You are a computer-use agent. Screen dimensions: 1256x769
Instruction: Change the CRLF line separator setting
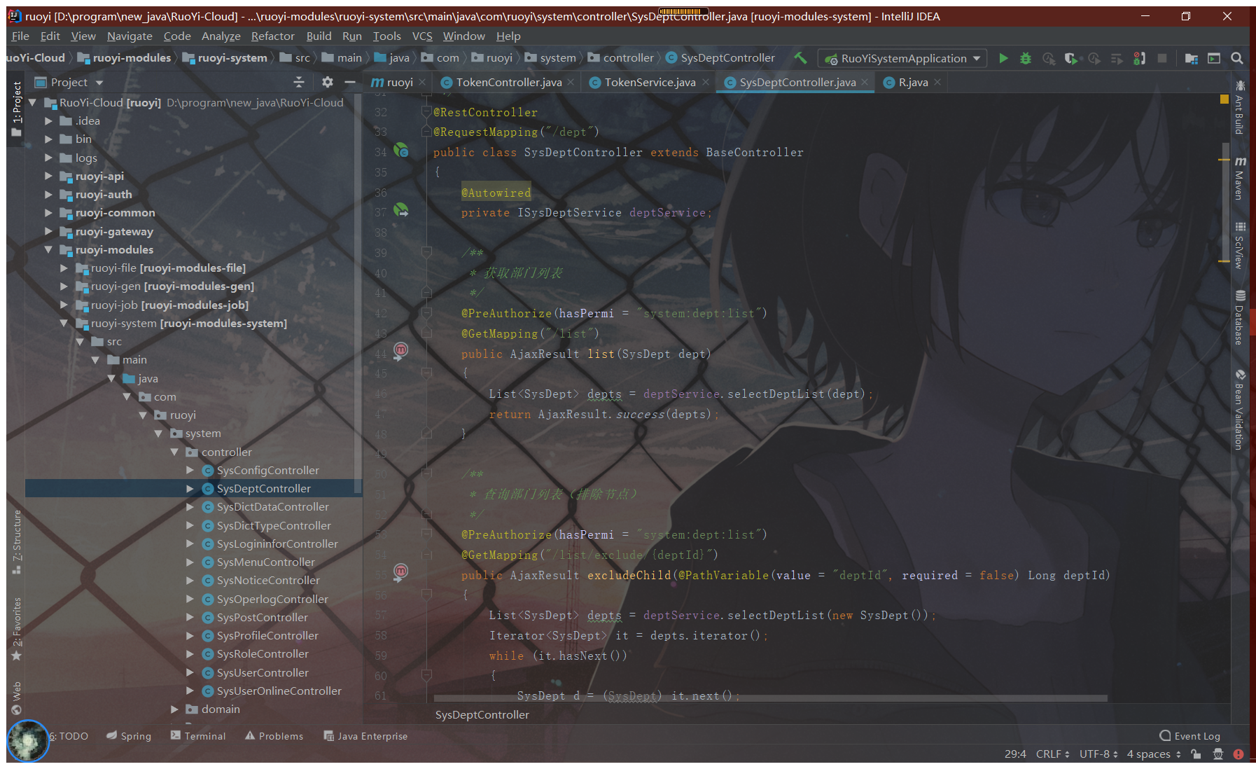[1052, 754]
